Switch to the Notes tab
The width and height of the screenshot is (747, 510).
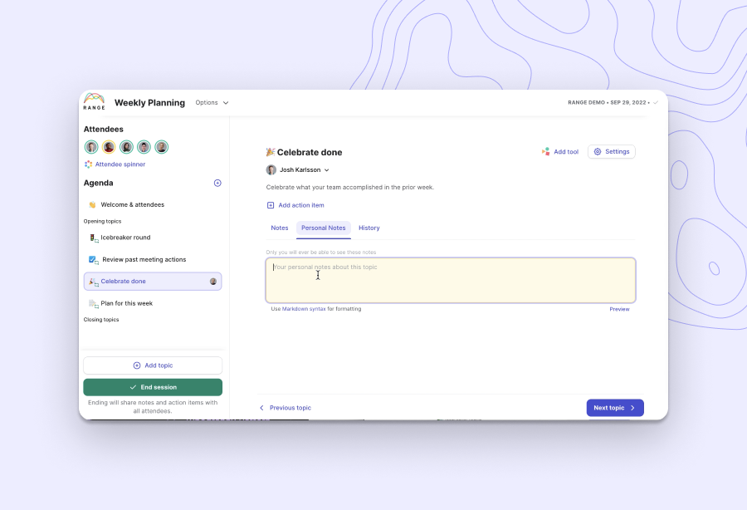click(x=280, y=228)
